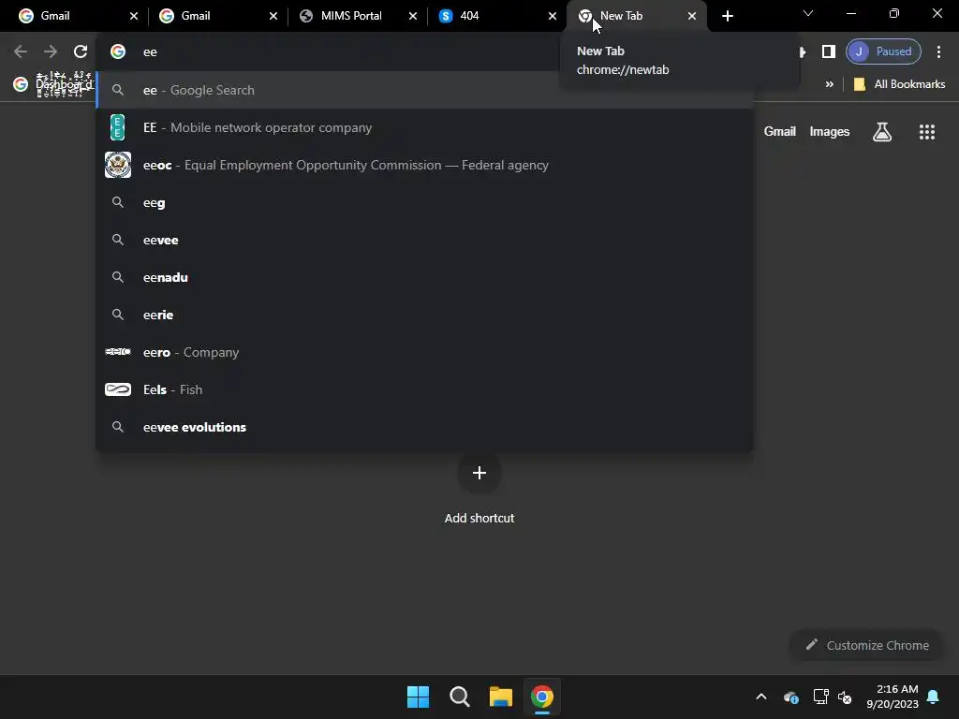Show hidden bookmarks with double chevron
959x719 pixels.
830,84
